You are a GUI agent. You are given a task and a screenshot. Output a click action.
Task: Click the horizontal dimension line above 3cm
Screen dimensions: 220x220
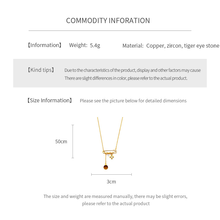(111, 174)
